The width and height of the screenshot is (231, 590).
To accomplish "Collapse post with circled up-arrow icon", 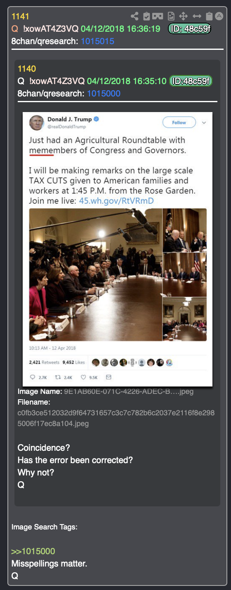I will pos(219,16).
